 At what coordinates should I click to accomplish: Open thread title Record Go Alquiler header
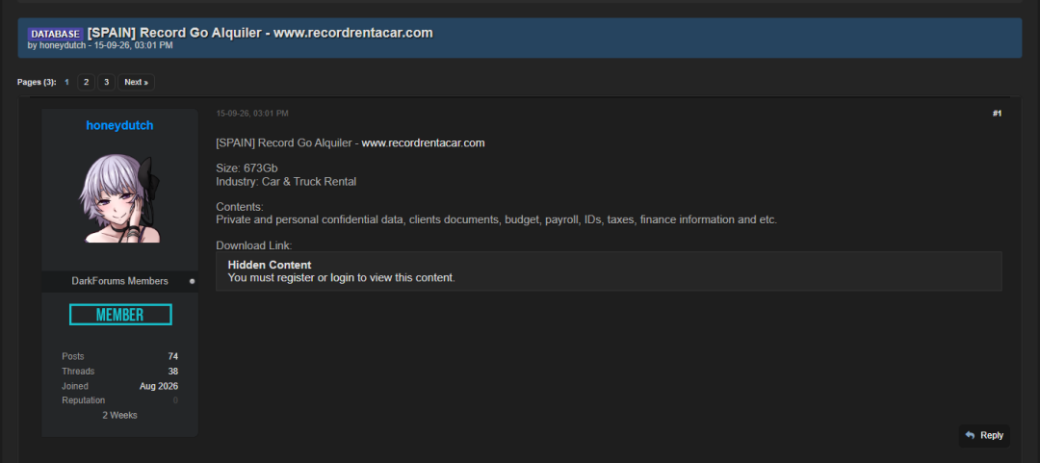(x=260, y=33)
